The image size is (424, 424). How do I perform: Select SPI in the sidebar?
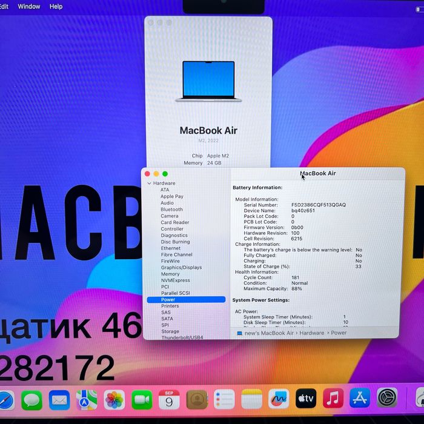point(165,325)
